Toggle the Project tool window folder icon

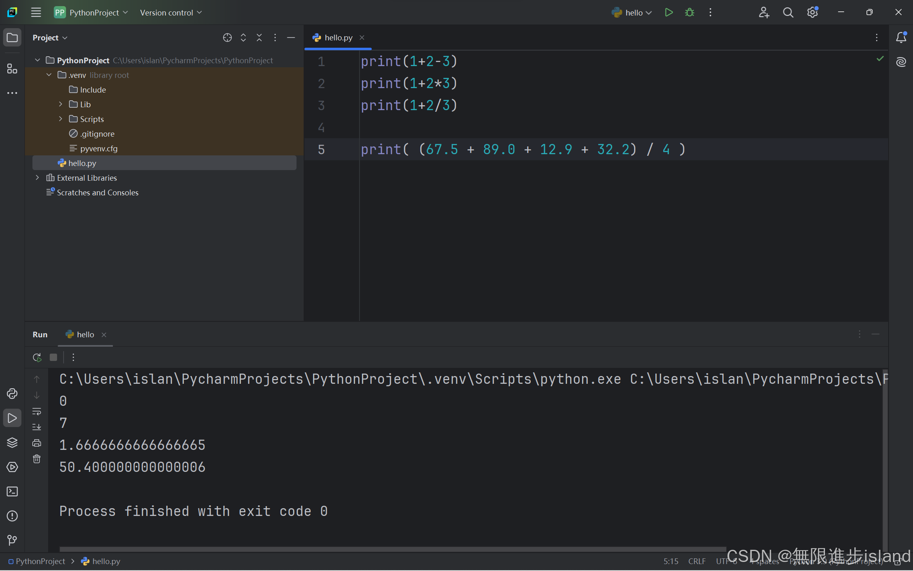click(x=12, y=38)
